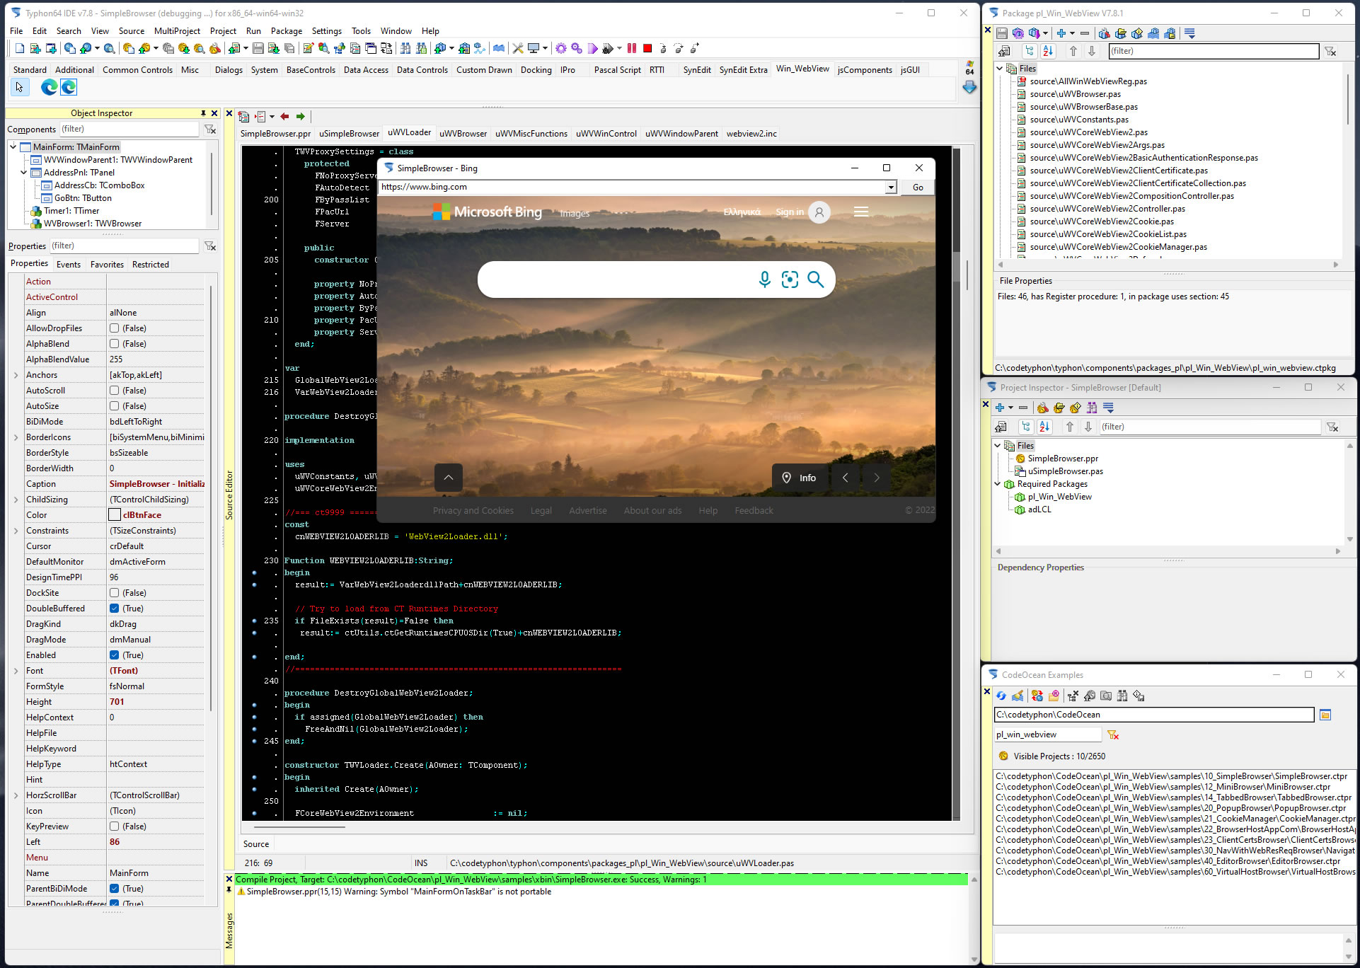Viewport: 1360px width, 968px height.
Task: Toggle the AllowDropFiles checkbox
Action: 114,328
